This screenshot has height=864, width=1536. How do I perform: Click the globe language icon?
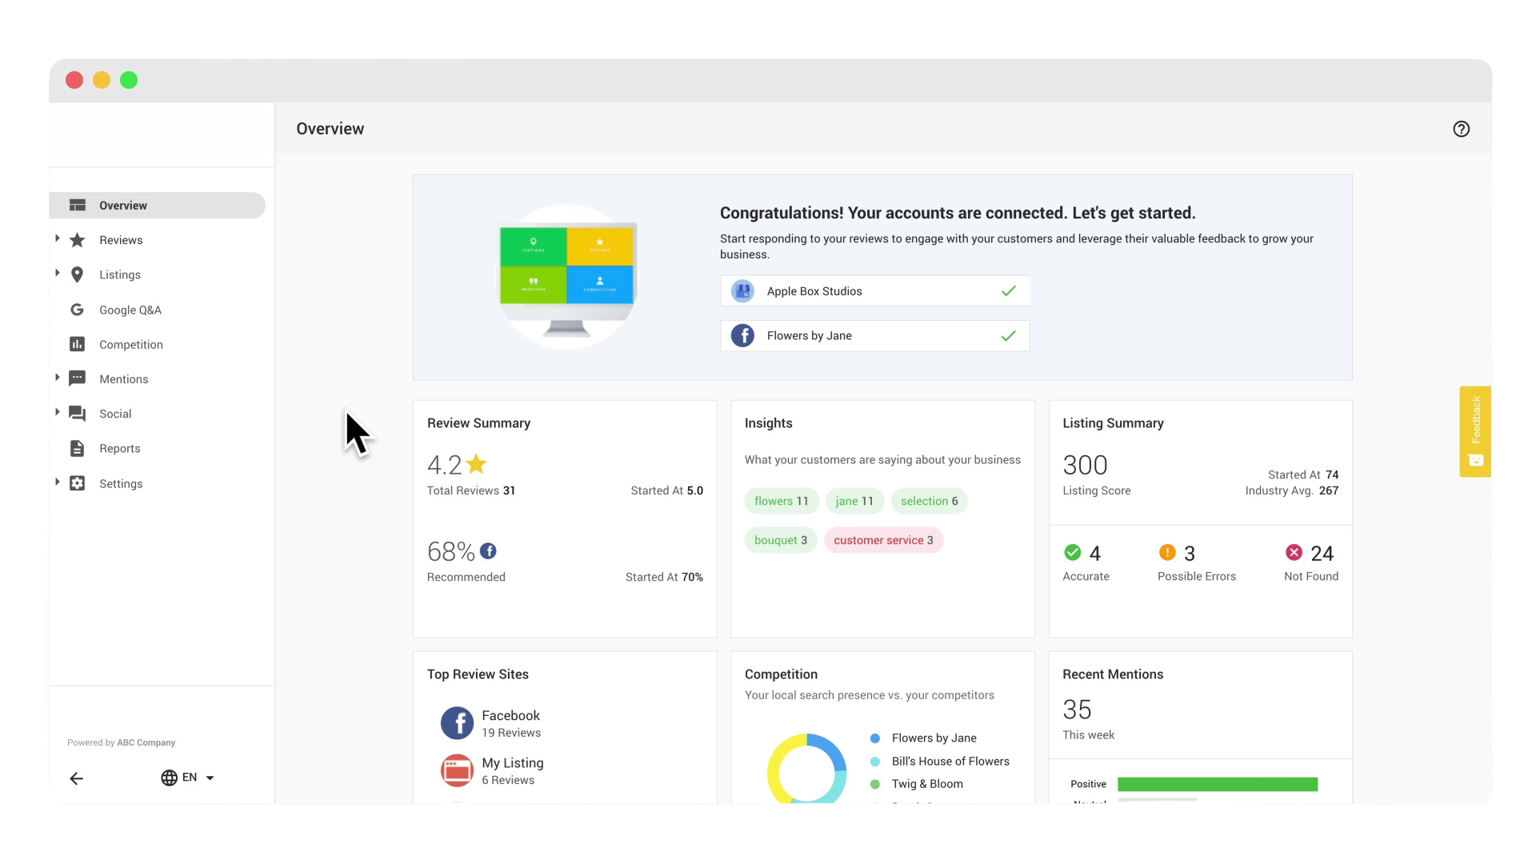click(169, 778)
